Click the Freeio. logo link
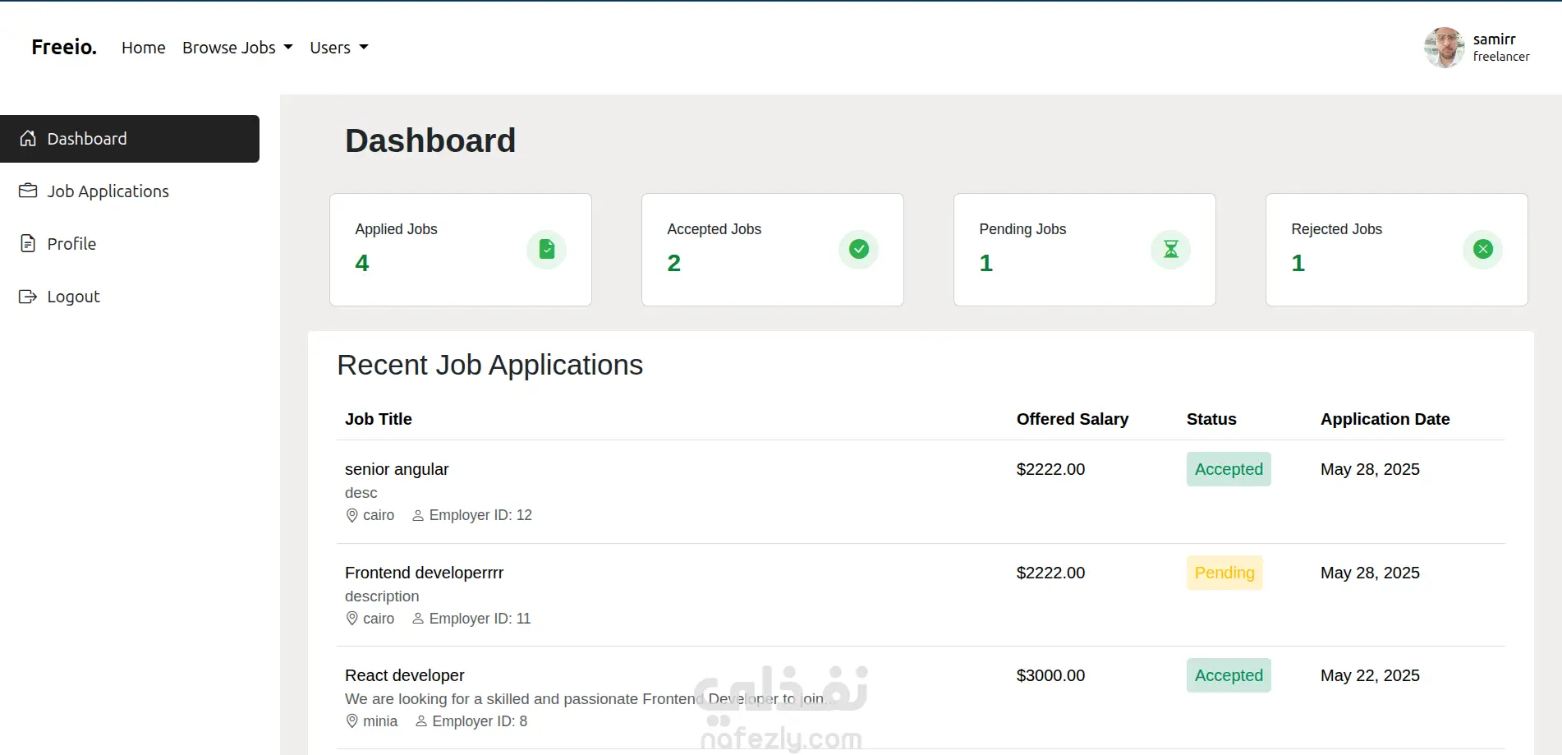Screen dimensions: 1562x755 (64, 47)
